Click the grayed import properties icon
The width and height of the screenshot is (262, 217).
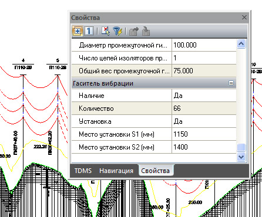(146, 31)
